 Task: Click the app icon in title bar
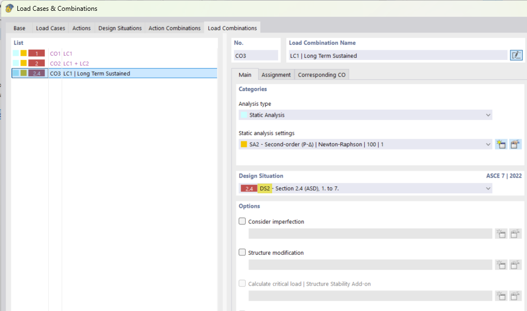click(9, 8)
